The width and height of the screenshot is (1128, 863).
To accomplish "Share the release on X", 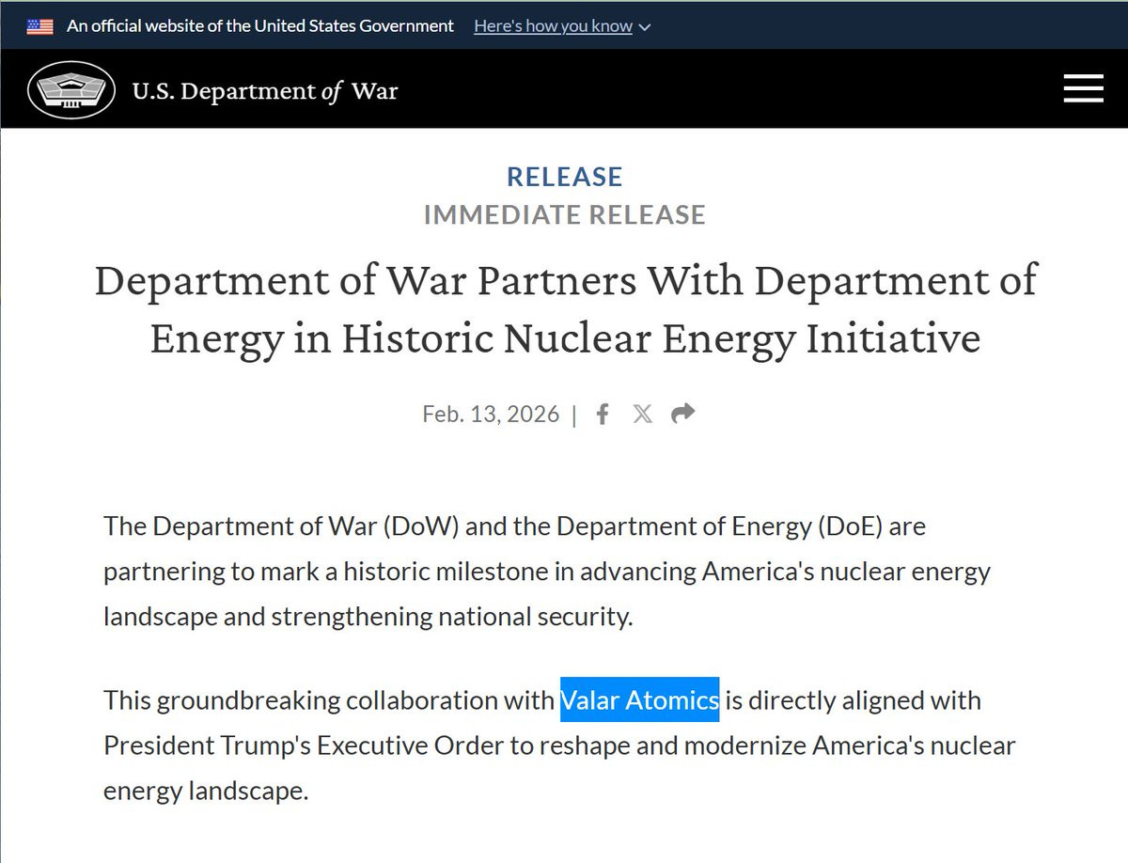I will (643, 414).
